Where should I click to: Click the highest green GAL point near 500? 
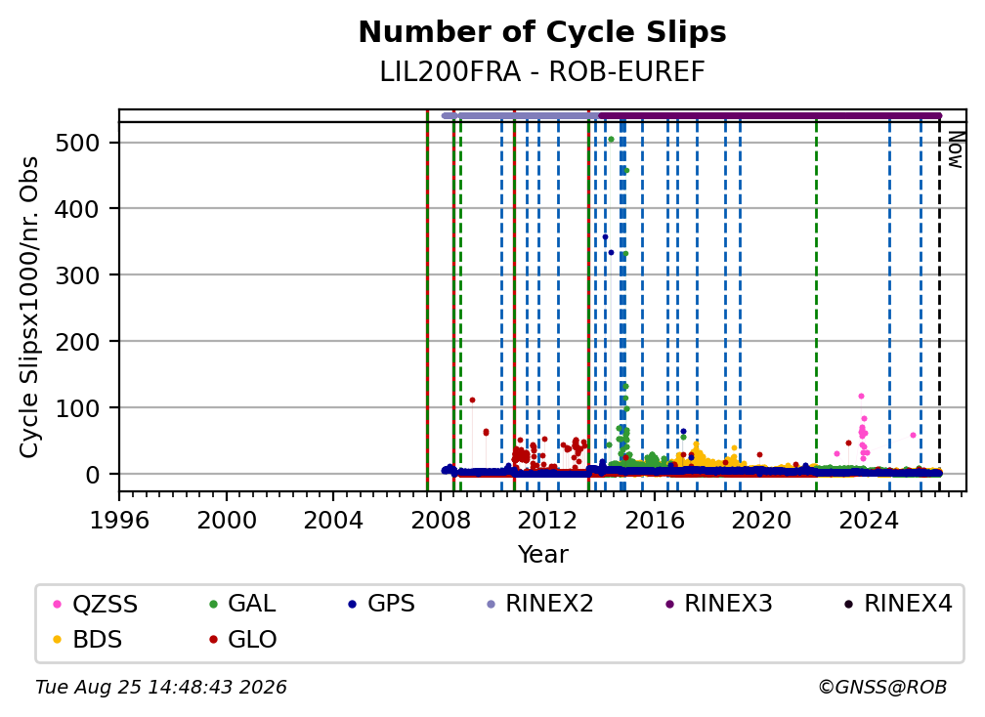611,140
